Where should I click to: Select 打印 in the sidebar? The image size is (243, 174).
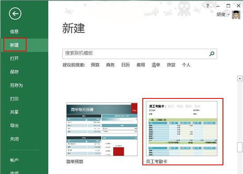(x=14, y=98)
